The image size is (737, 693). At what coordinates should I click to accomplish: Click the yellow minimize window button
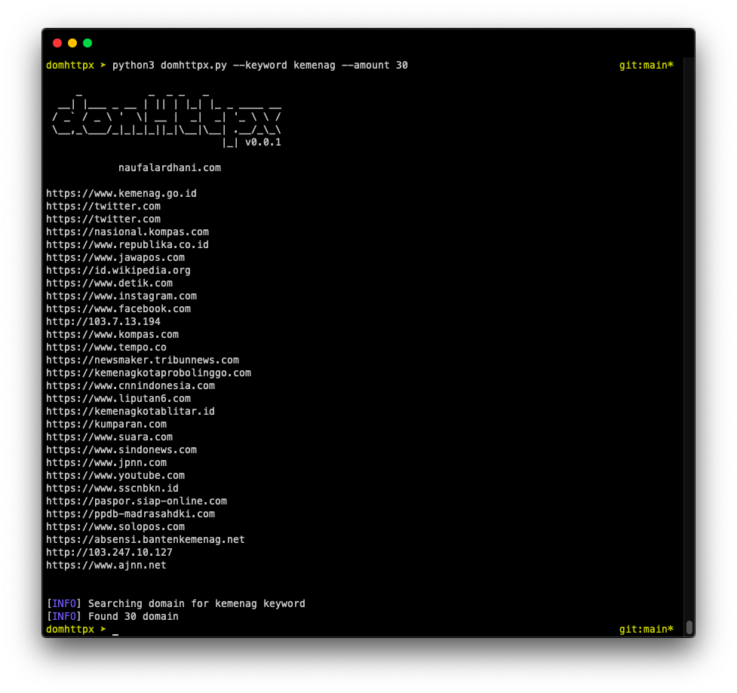(x=72, y=43)
